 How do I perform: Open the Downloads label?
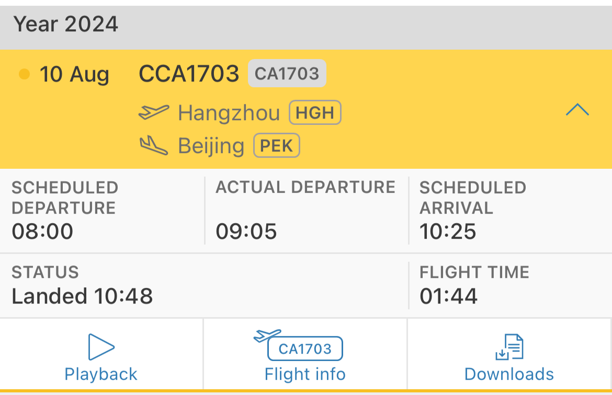(509, 374)
